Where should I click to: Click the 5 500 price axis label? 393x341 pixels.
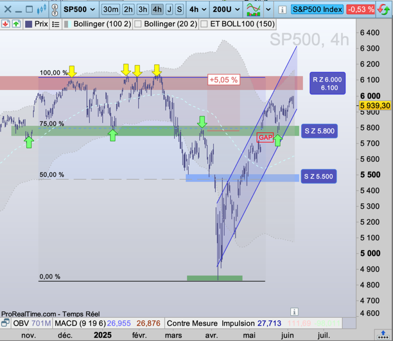[370, 175]
